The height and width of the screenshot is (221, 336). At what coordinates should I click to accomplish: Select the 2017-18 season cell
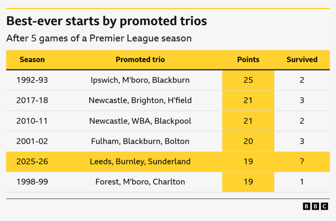(32, 100)
